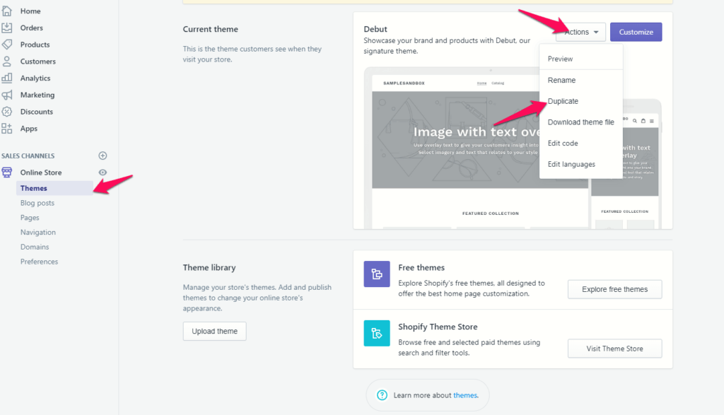This screenshot has width=724, height=415.
Task: Click the Current theme heading
Action: pos(211,28)
